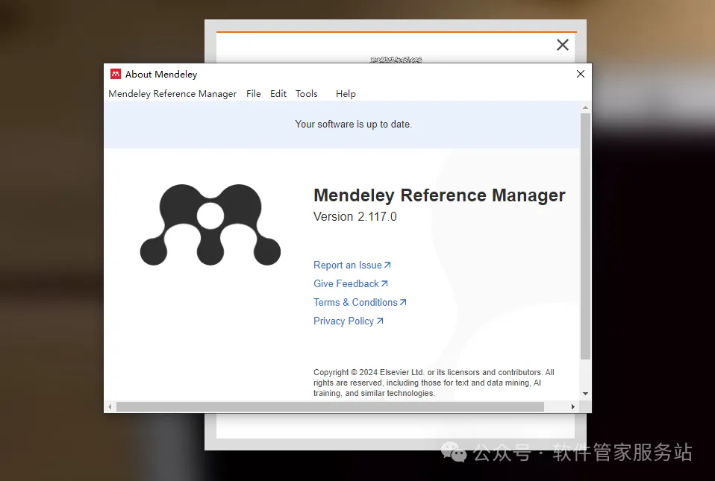
Task: Click the horizontal scrollbar right arrow
Action: (x=572, y=406)
